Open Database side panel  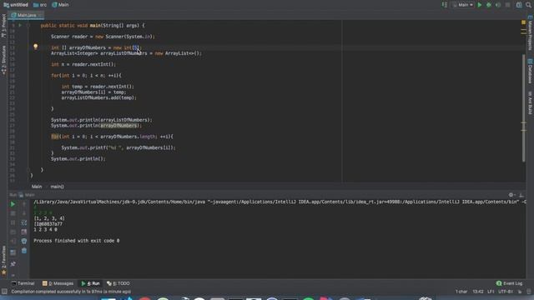(x=531, y=71)
